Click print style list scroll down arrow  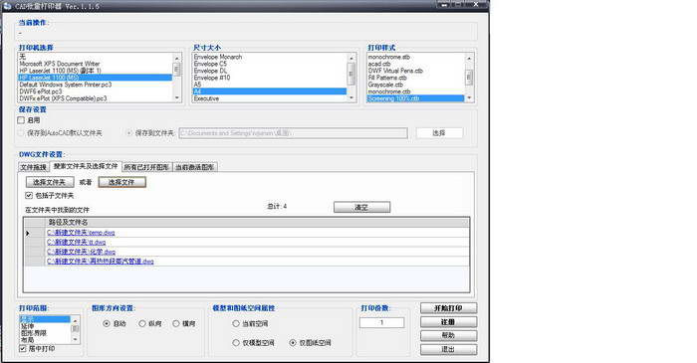[469, 98]
